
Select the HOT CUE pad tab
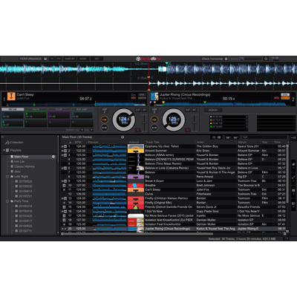[x=13, y=109]
